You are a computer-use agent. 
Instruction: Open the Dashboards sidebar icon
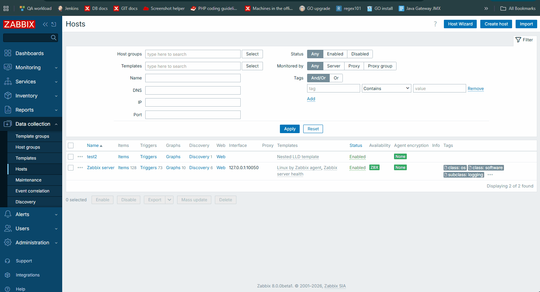(x=8, y=53)
